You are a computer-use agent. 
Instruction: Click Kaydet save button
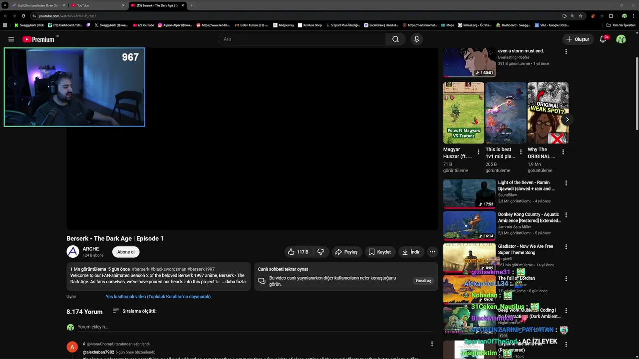tap(379, 252)
